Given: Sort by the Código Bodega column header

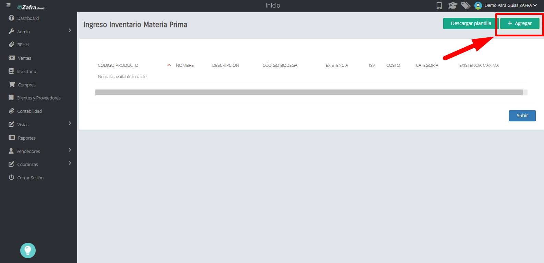Looking at the screenshot, I should tap(280, 65).
